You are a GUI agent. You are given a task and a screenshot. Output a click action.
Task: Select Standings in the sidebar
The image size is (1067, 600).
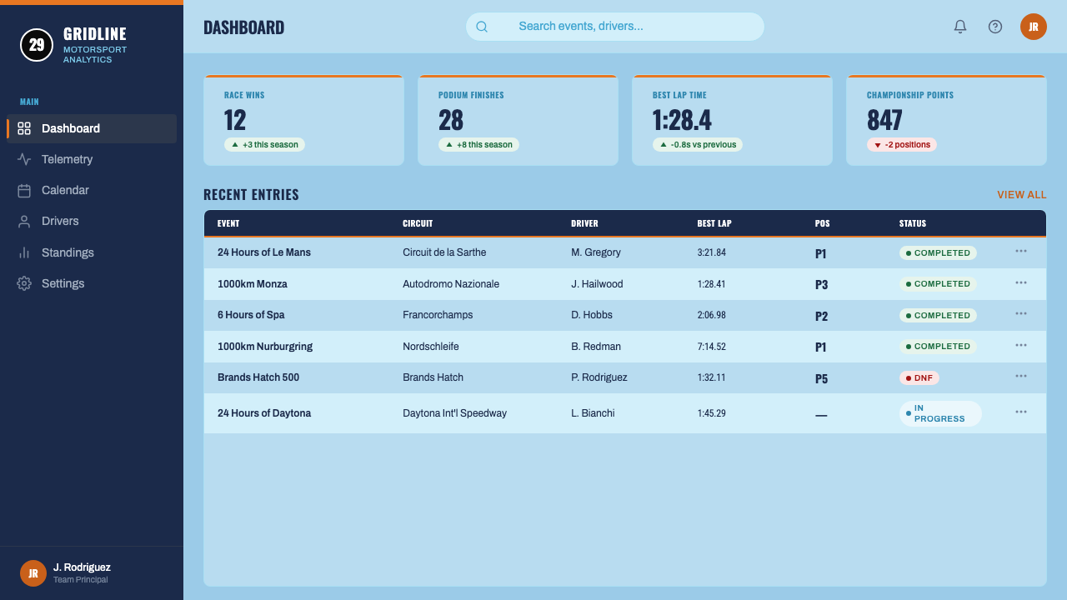(x=92, y=252)
